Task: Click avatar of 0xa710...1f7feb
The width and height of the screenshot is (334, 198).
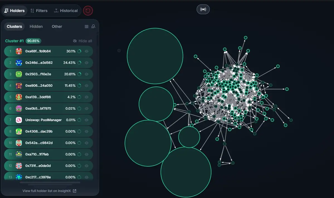Action: (x=19, y=154)
